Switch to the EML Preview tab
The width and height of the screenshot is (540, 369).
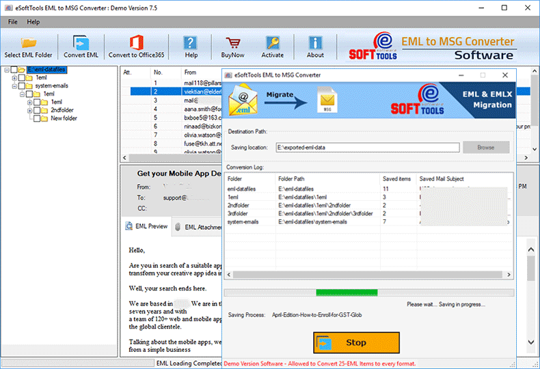[146, 226]
